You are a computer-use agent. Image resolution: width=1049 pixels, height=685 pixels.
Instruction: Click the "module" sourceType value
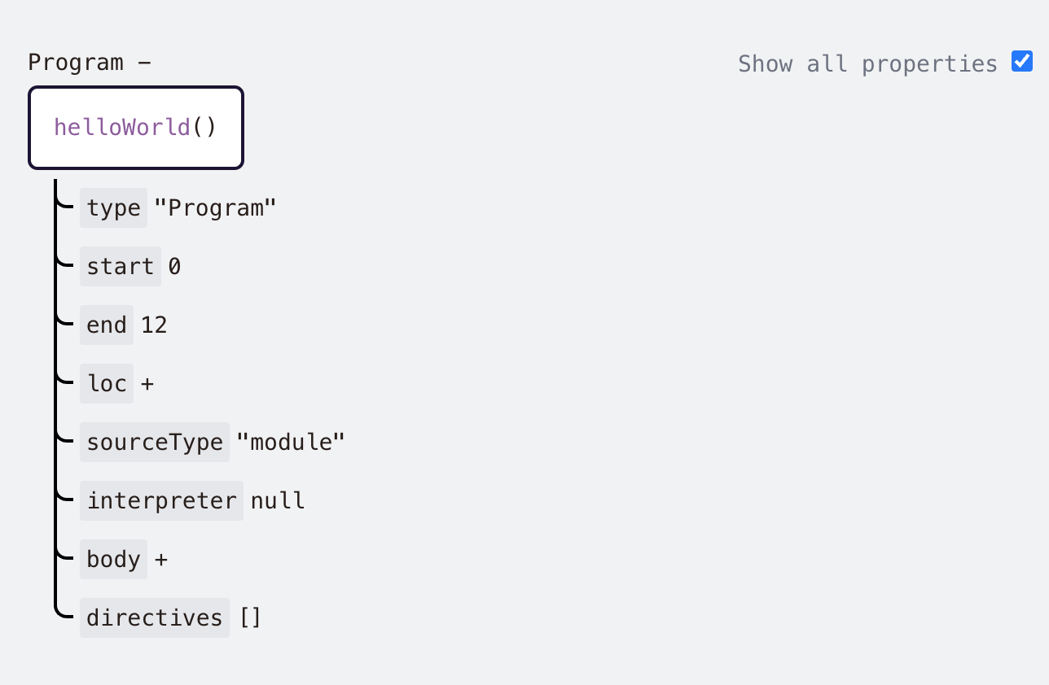click(x=291, y=442)
